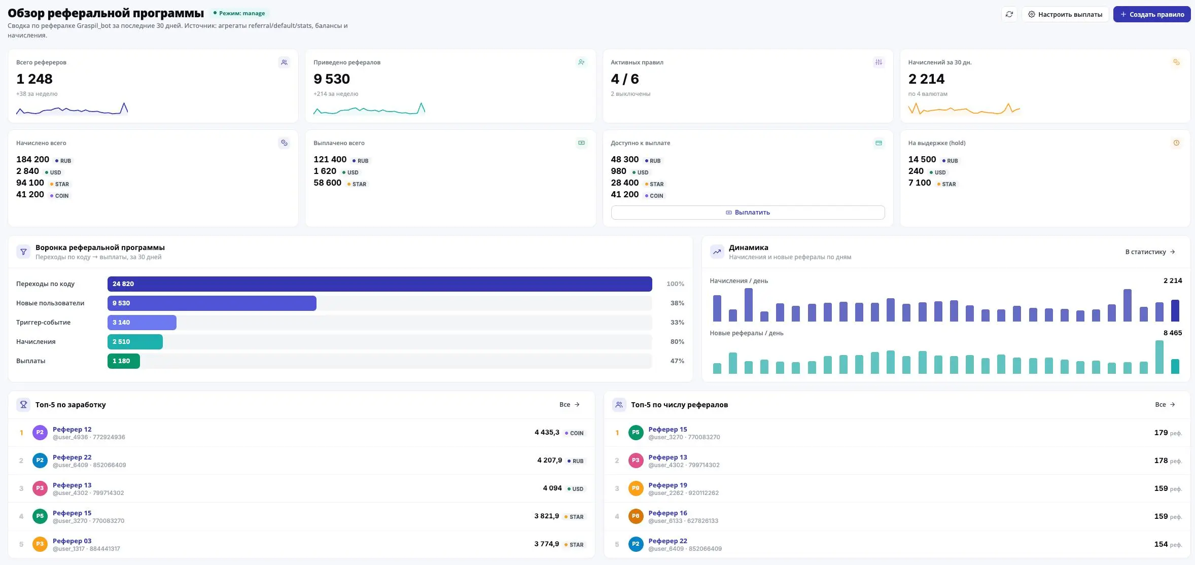
Task: Click the Переходы по коду 24 820 funnel bar
Action: point(379,284)
